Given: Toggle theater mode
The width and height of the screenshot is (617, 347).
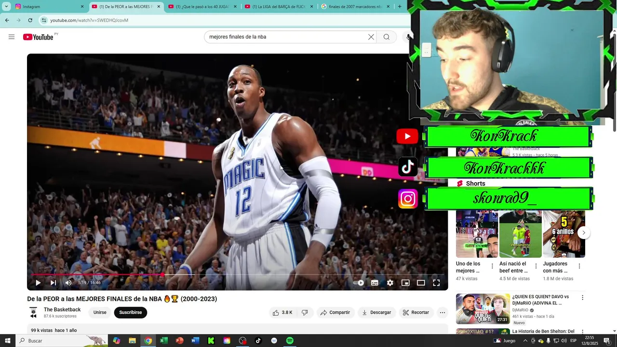Looking at the screenshot, I should [x=421, y=283].
